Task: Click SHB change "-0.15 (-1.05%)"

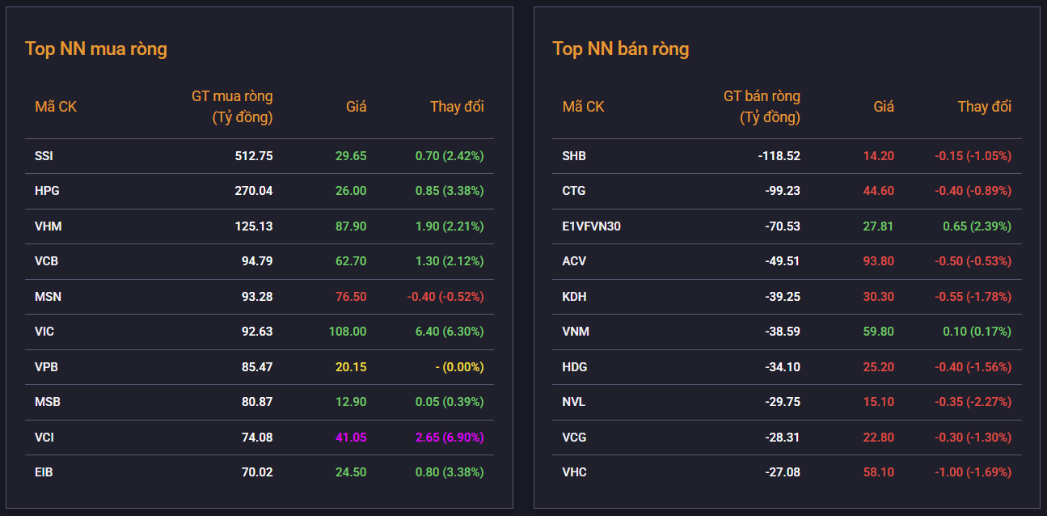Action: [973, 156]
